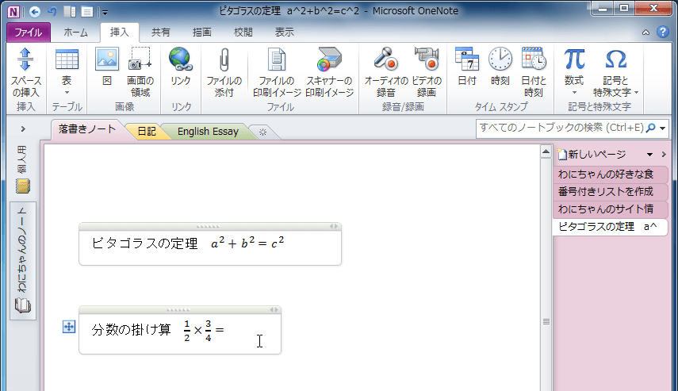
Task: Open the Customize Quick Access Toolbar dropdown
Action: click(105, 13)
